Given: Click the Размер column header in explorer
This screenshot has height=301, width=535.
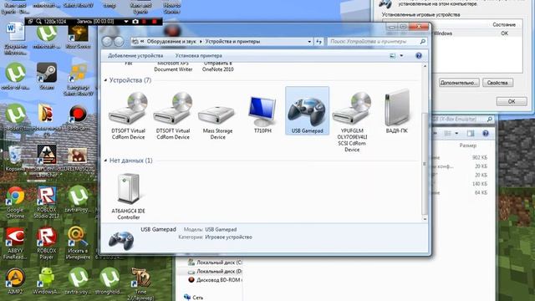Looking at the screenshot, I should click(467, 145).
